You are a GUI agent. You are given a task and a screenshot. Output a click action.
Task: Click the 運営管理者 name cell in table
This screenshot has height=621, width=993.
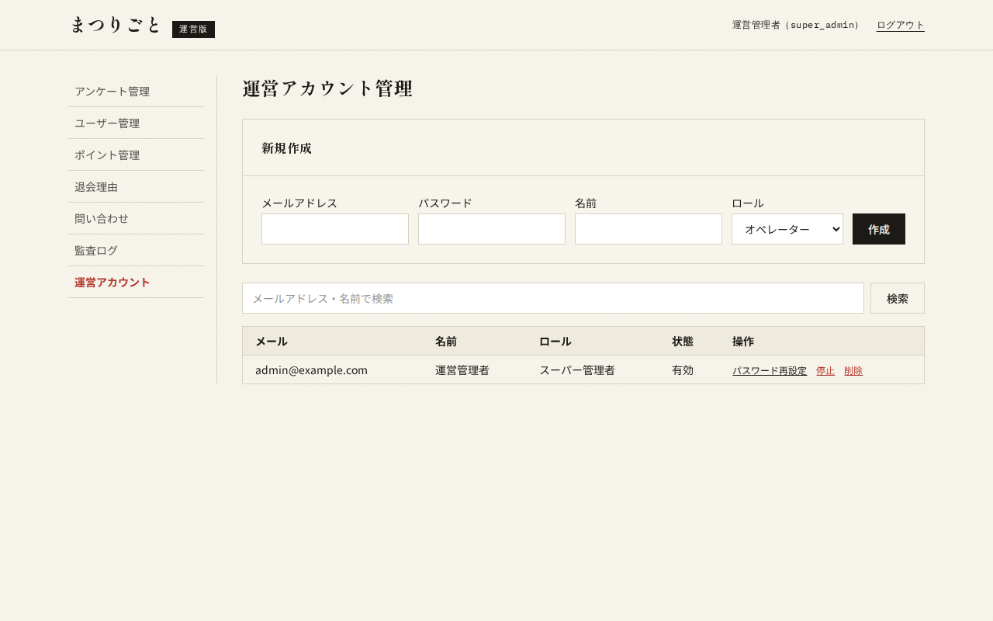(475, 369)
